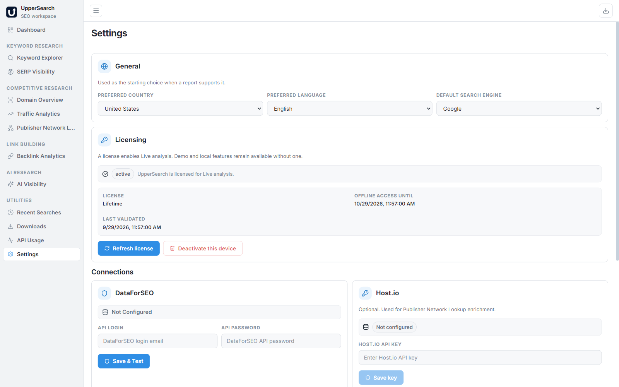Viewport: 619px width, 387px height.
Task: Click the Keyword Explorer magnifier icon
Action: 10,58
